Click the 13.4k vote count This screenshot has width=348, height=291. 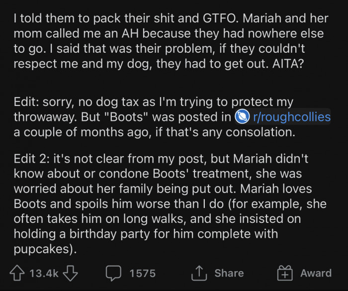pyautogui.click(x=45, y=273)
